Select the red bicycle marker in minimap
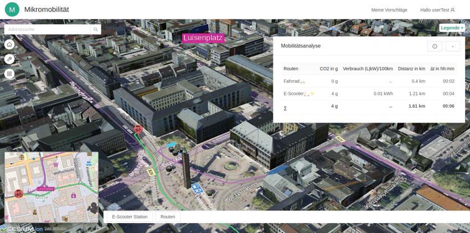Viewport: 470px width, 233px height. [19, 193]
